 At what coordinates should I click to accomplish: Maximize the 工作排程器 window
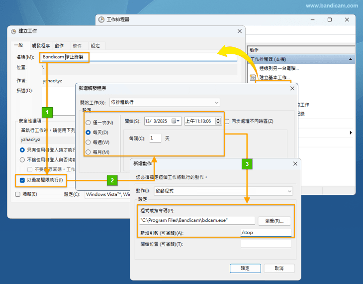[329, 20]
